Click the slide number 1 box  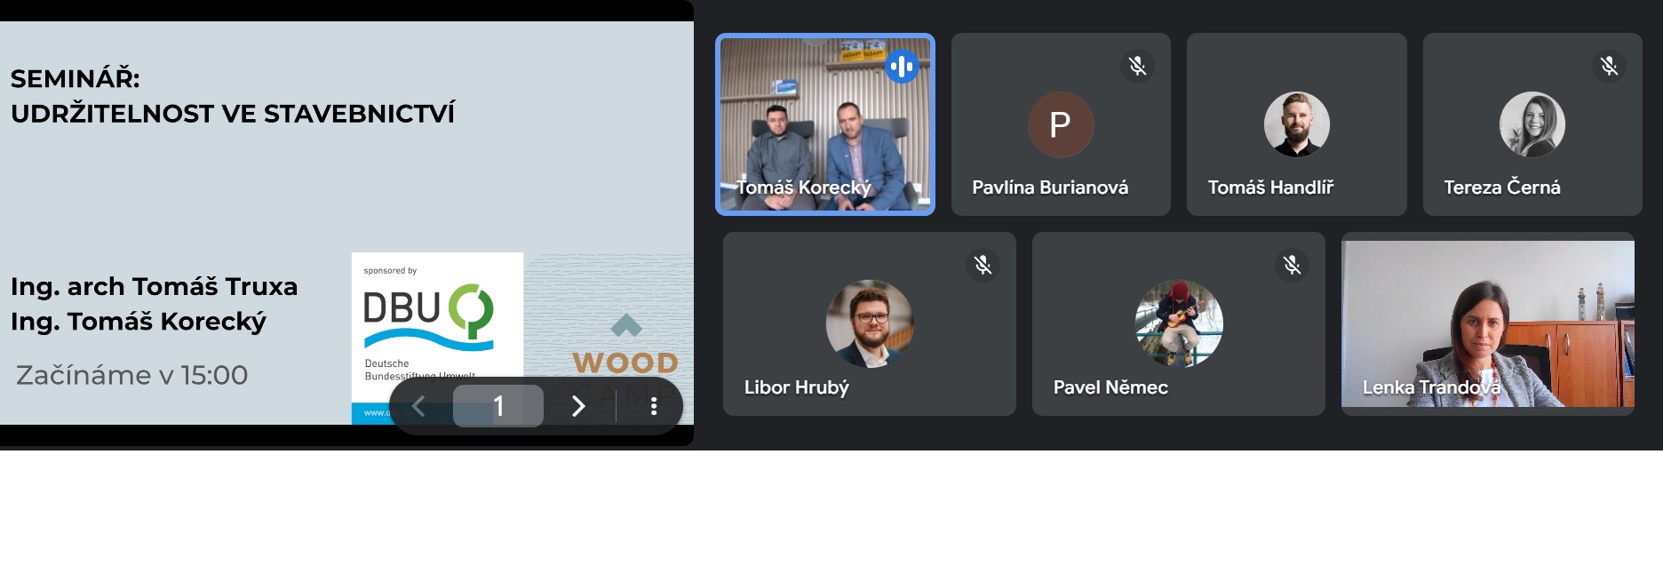pyautogui.click(x=498, y=406)
